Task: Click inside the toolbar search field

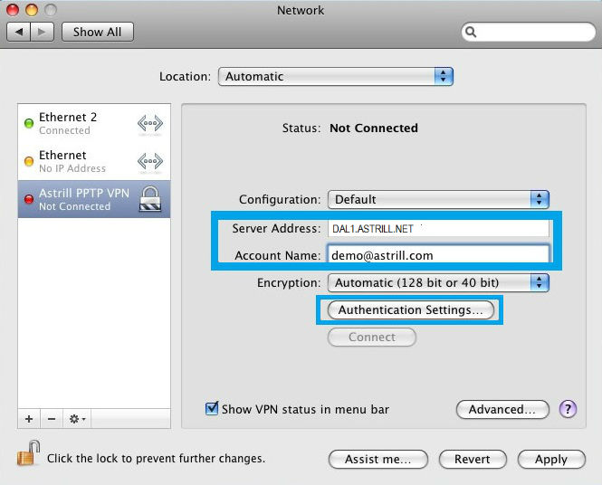Action: tap(529, 32)
